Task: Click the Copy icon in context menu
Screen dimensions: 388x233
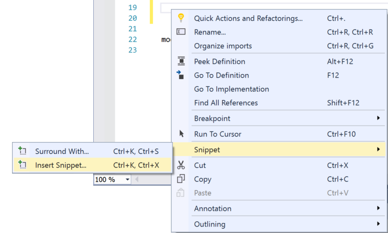Action: click(x=181, y=179)
